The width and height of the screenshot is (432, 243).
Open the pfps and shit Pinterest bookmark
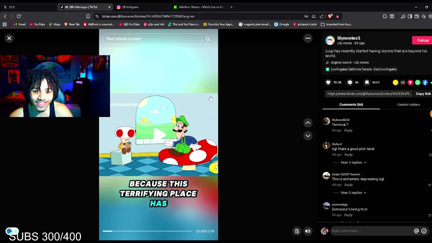pyautogui.click(x=154, y=24)
